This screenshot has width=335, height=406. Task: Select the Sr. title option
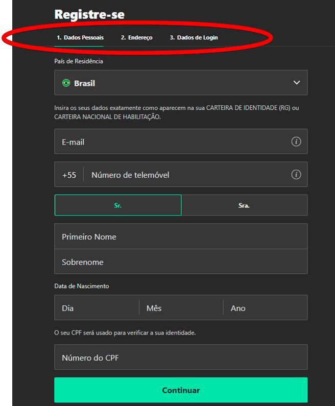click(118, 205)
